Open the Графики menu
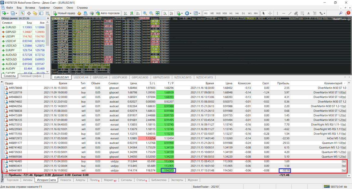 pyautogui.click(x=44, y=8)
